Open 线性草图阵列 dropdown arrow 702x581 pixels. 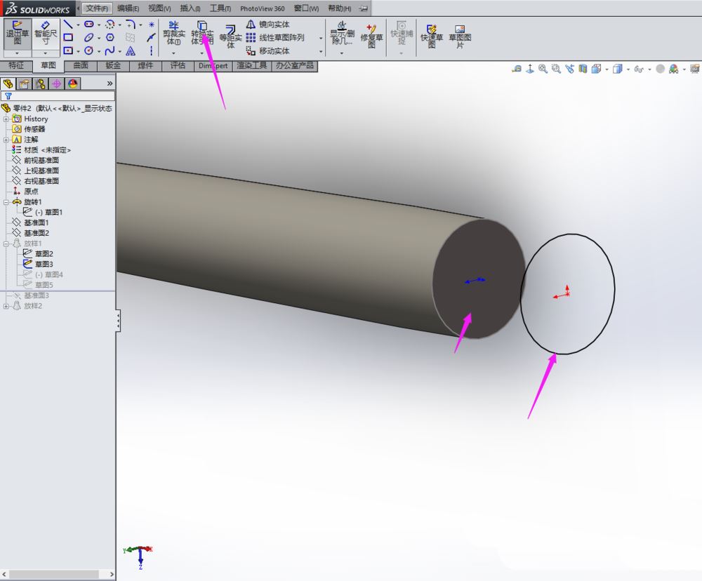click(x=321, y=39)
